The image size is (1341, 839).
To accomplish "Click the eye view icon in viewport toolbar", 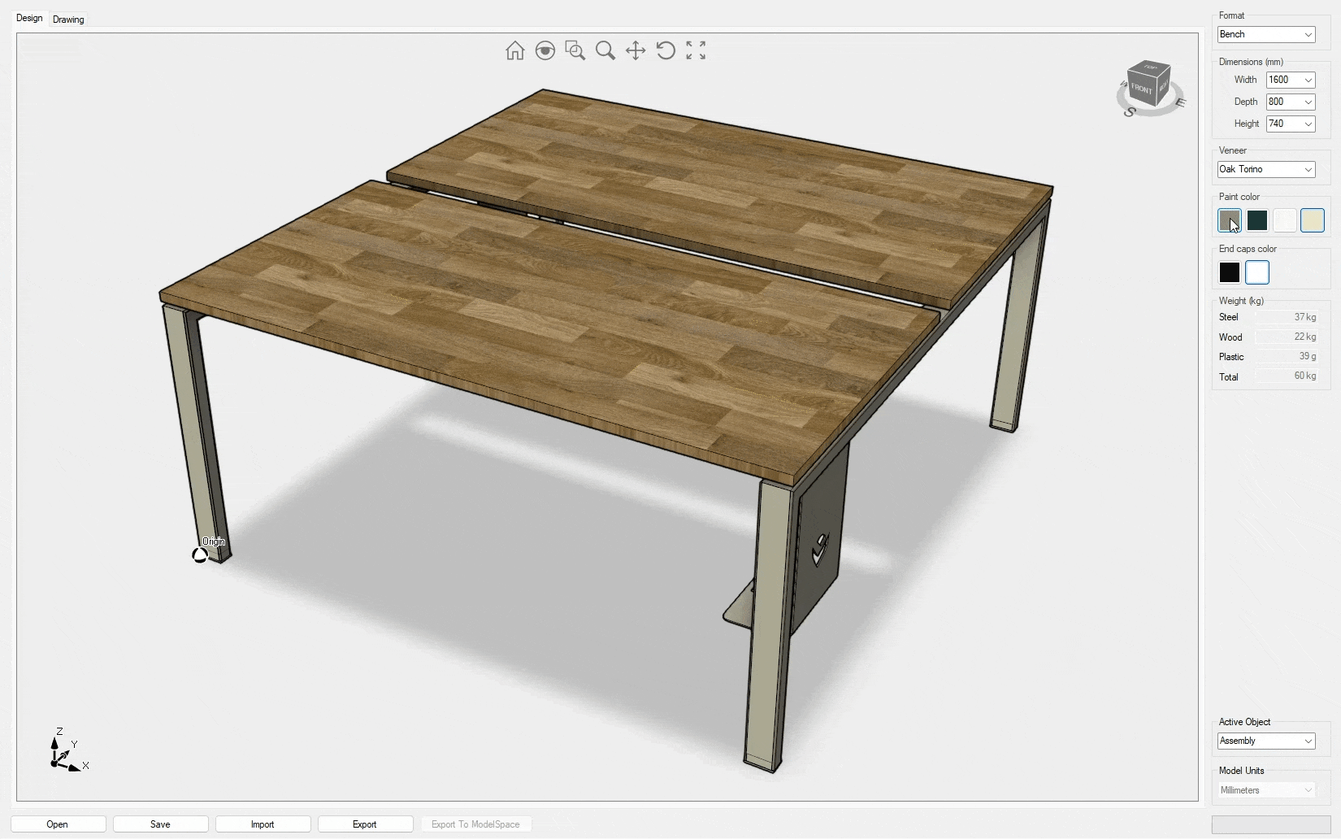I will pos(545,50).
